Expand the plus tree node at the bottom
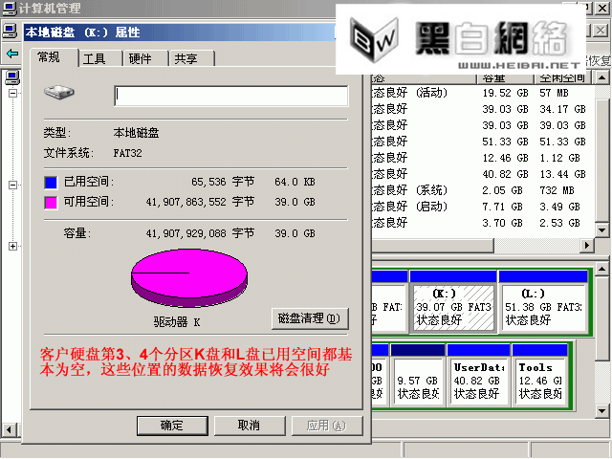Screen dimensions: 612x459 coord(12,246)
